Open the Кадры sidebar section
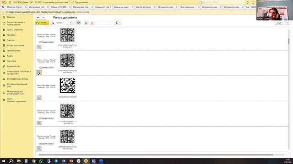 [10, 56]
